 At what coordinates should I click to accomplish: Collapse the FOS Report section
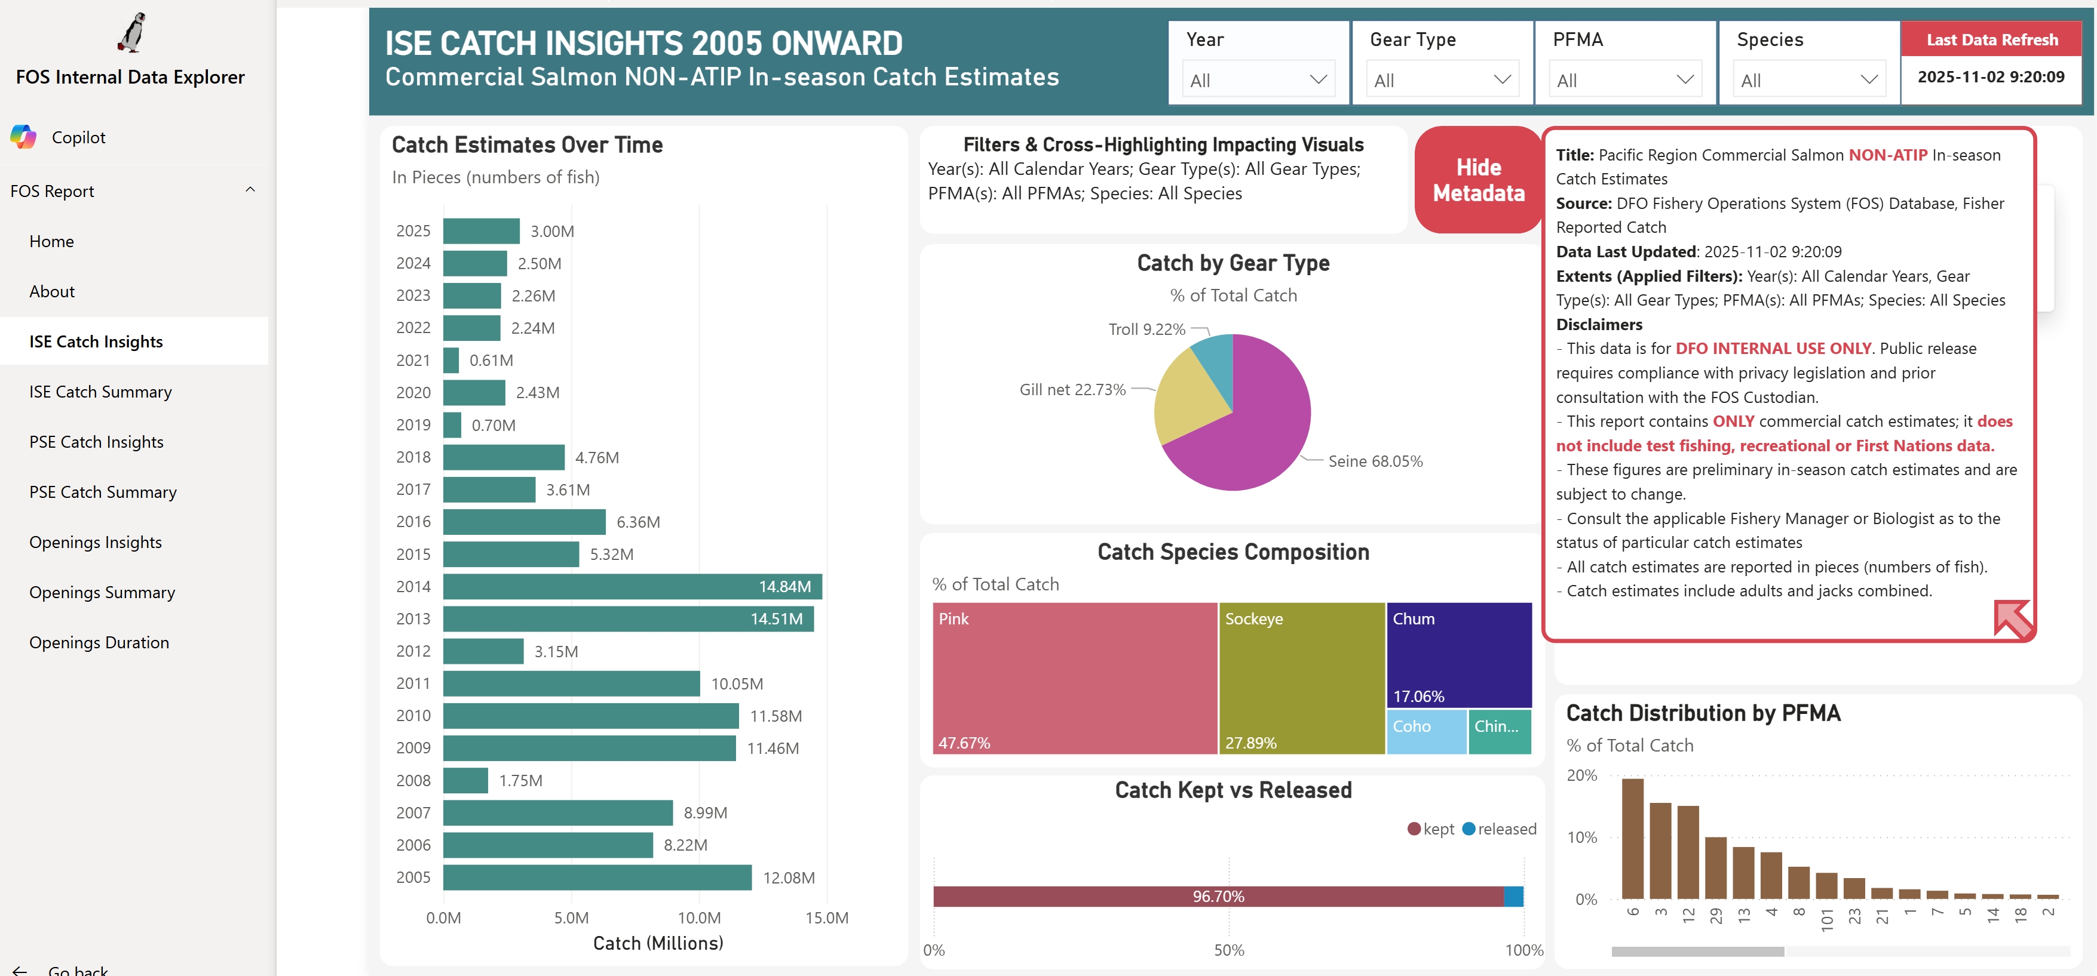pyautogui.click(x=250, y=189)
